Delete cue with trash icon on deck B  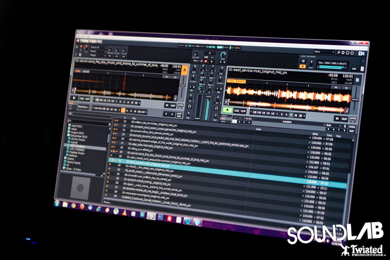click(x=345, y=127)
